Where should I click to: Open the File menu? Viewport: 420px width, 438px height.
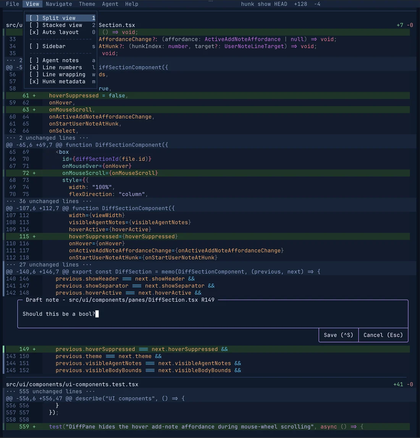coord(13,4)
